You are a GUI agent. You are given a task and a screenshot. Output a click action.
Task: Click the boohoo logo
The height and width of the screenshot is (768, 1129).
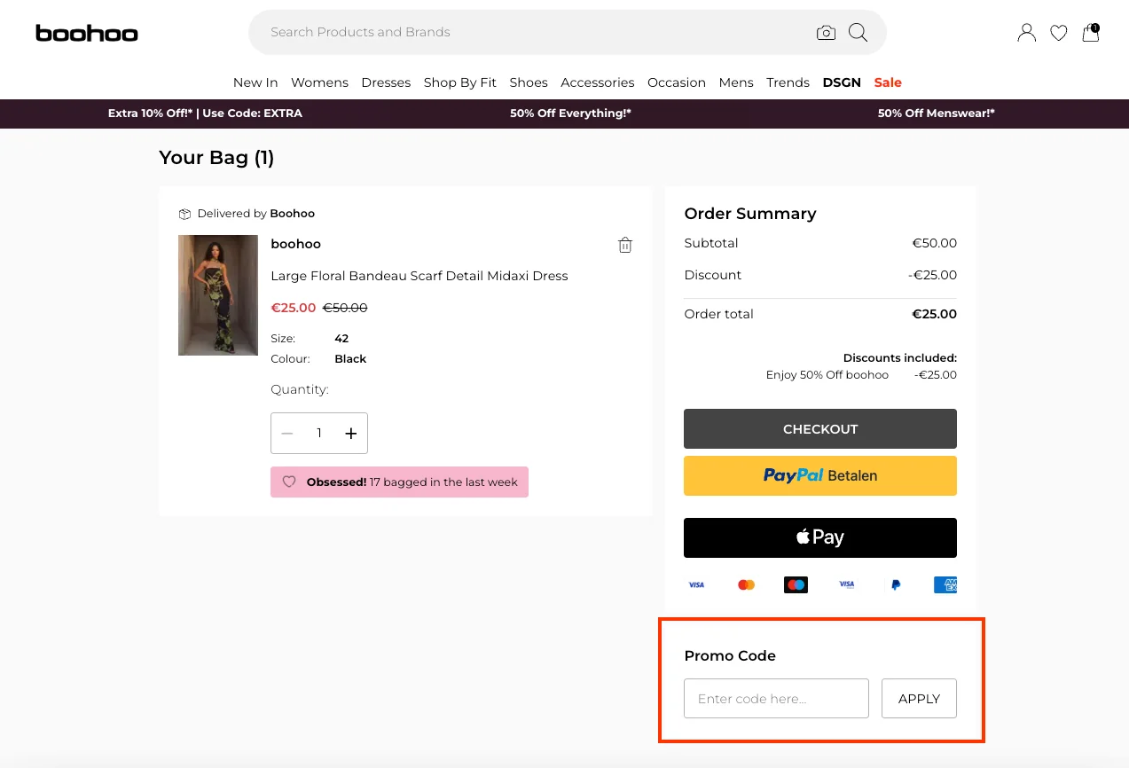tap(86, 32)
